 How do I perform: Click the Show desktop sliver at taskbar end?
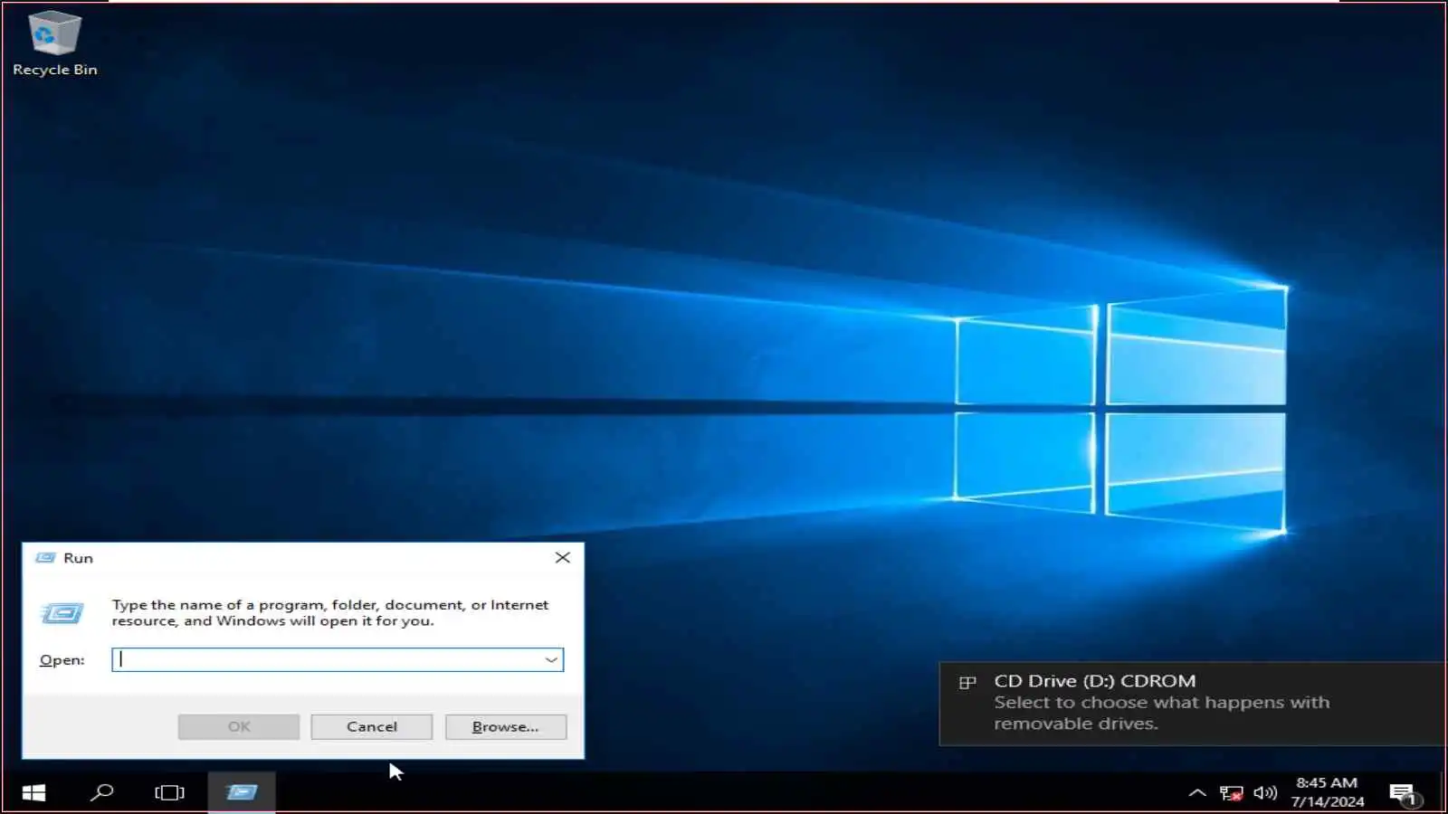tap(1443, 793)
